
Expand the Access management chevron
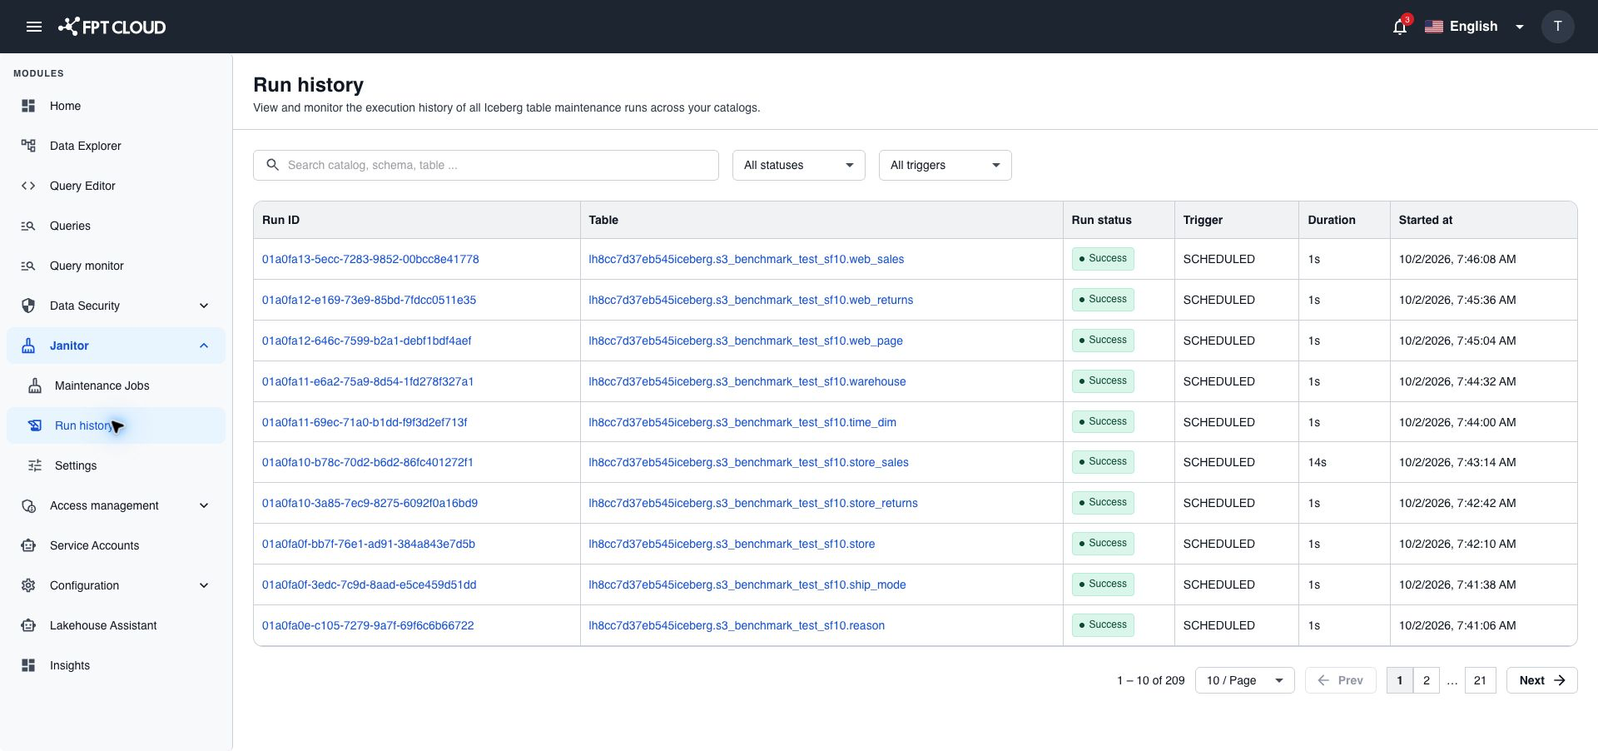click(x=204, y=505)
